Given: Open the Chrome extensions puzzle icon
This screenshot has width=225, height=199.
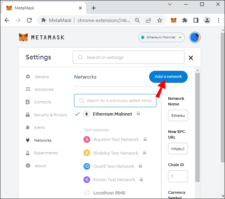Looking at the screenshot, I should tap(185, 20).
